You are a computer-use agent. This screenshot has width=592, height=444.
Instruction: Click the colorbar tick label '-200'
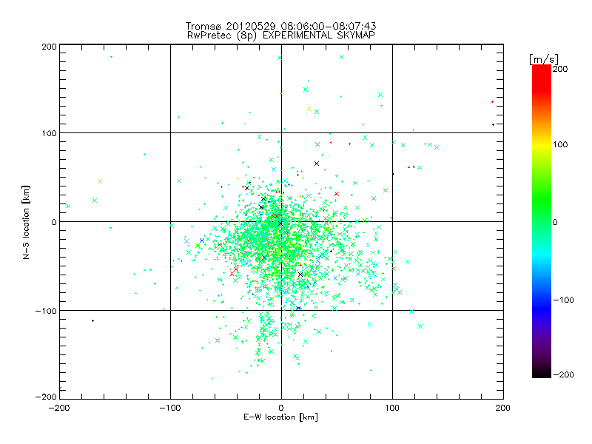pyautogui.click(x=564, y=374)
